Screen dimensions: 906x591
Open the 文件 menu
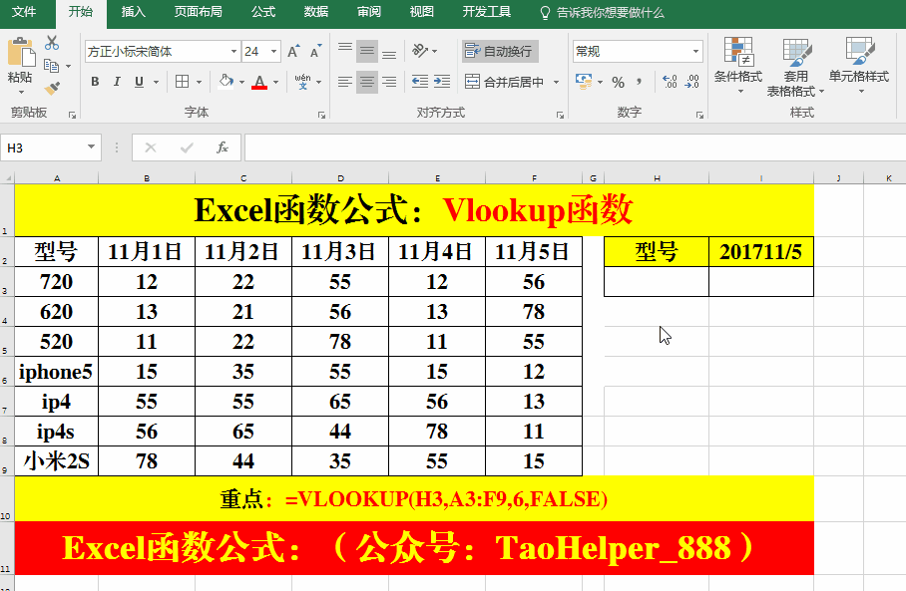pyautogui.click(x=24, y=12)
